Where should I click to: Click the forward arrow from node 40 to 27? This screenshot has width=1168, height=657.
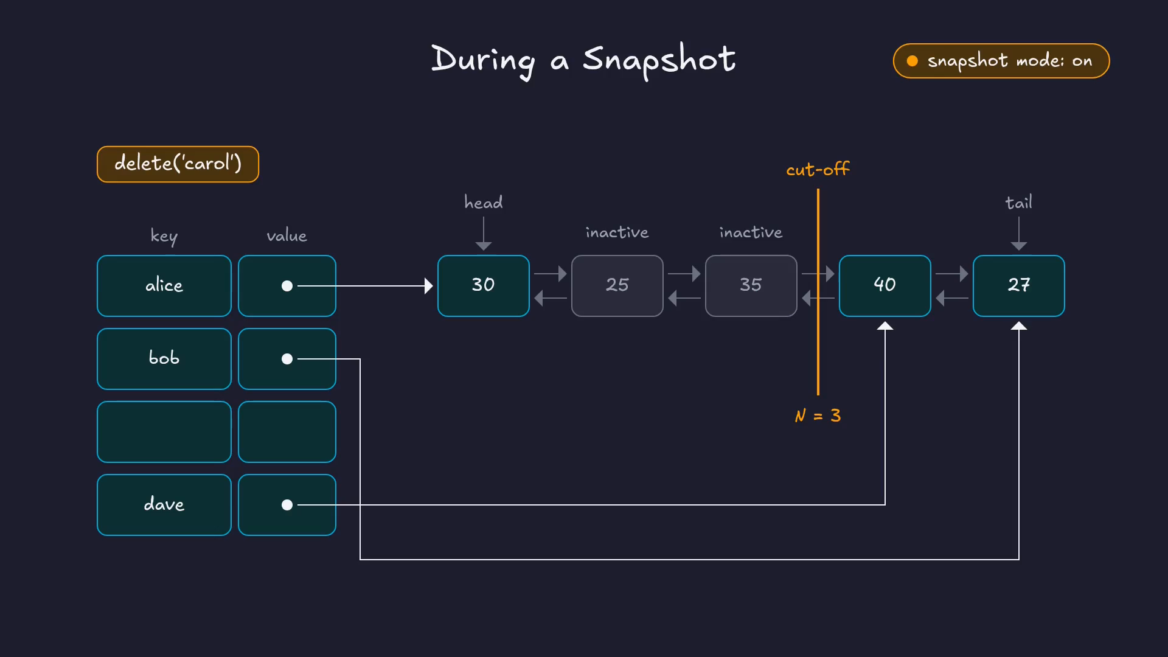pyautogui.click(x=952, y=274)
